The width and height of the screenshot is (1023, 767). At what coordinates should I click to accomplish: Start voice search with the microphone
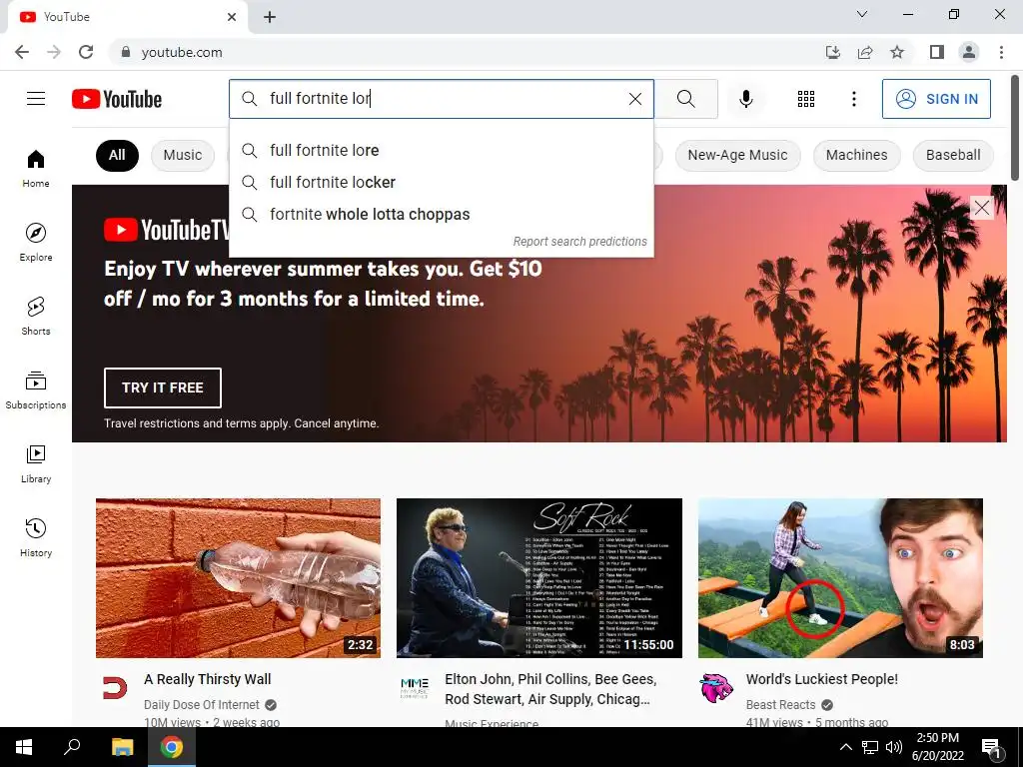tap(745, 99)
